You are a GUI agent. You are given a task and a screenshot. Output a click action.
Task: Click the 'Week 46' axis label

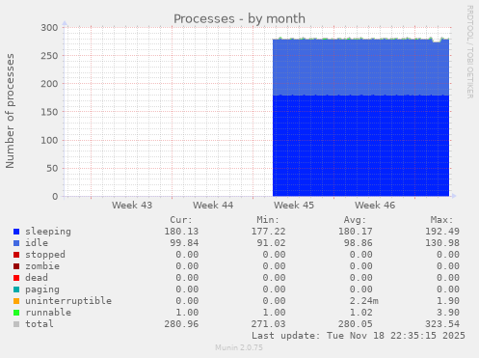(375, 206)
